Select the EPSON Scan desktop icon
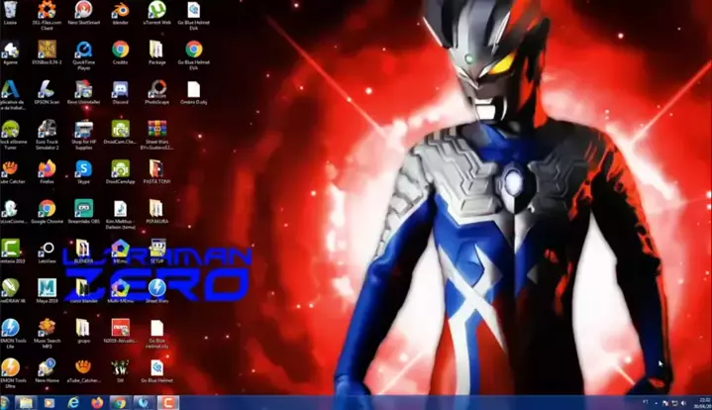 pyautogui.click(x=47, y=89)
